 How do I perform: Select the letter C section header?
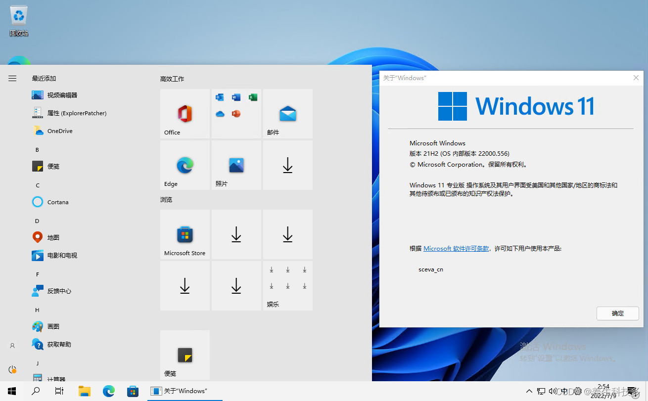click(x=38, y=185)
